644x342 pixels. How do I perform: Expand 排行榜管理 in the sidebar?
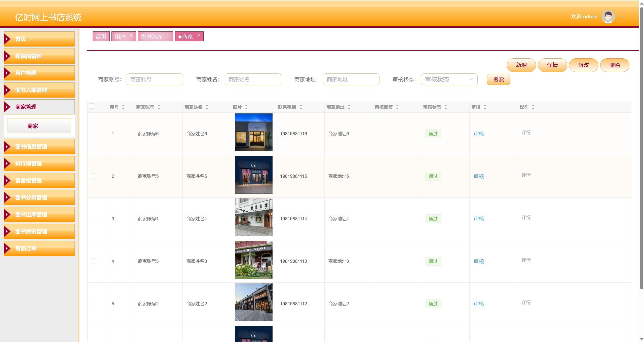pyautogui.click(x=39, y=163)
